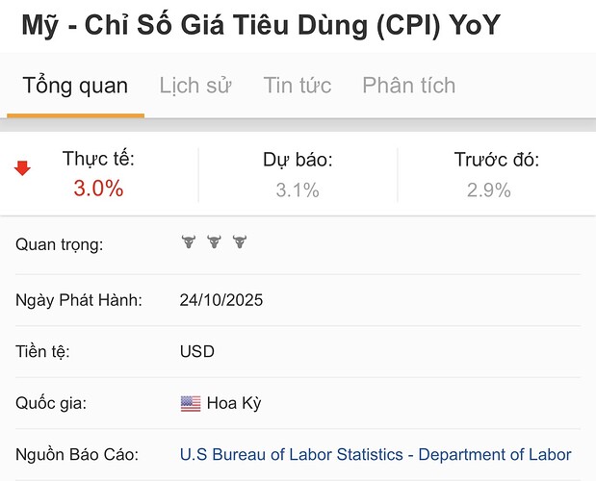Image resolution: width=596 pixels, height=481 pixels.
Task: Click the Trước đó label
Action: coord(497,161)
